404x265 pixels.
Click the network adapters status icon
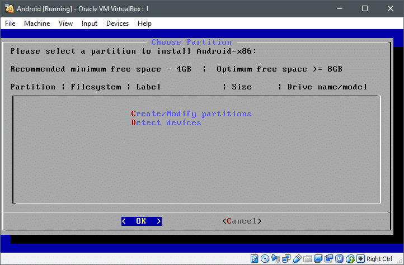(x=286, y=259)
